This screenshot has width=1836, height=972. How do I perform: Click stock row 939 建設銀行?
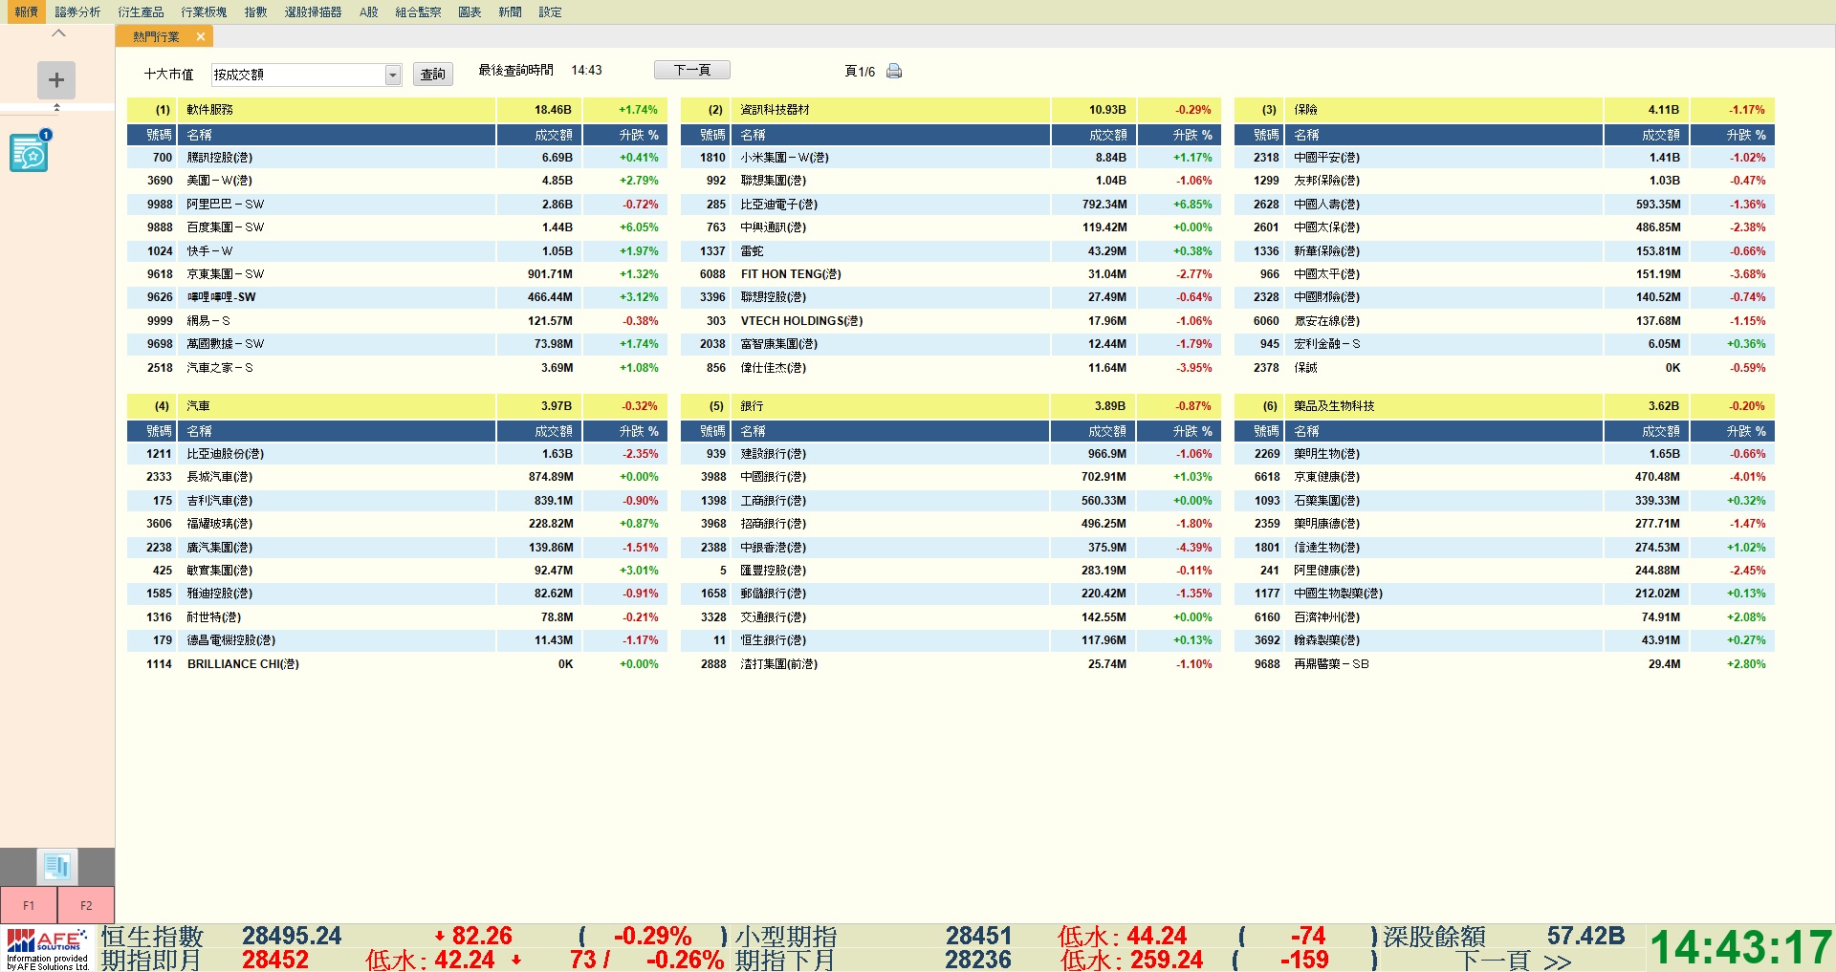(951, 454)
